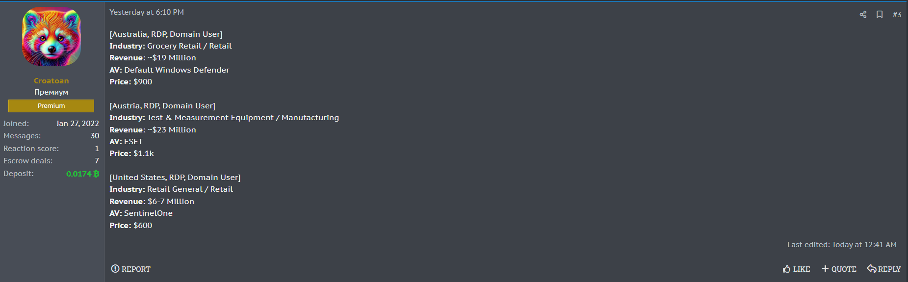The width and height of the screenshot is (908, 282).
Task: Click the plus icon beside Quote
Action: point(825,269)
